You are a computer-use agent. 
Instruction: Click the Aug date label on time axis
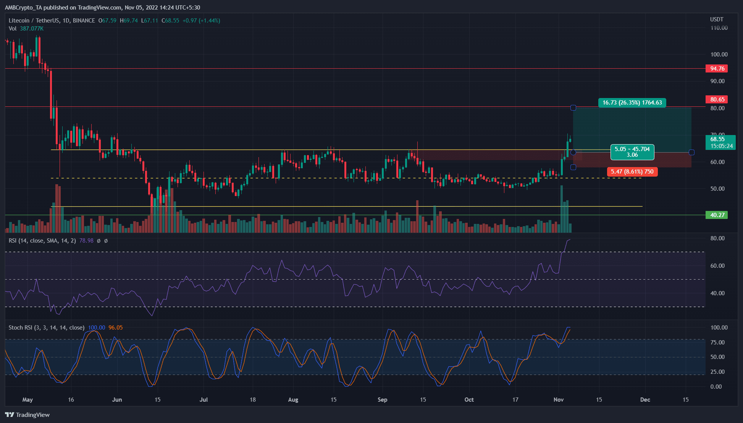293,400
